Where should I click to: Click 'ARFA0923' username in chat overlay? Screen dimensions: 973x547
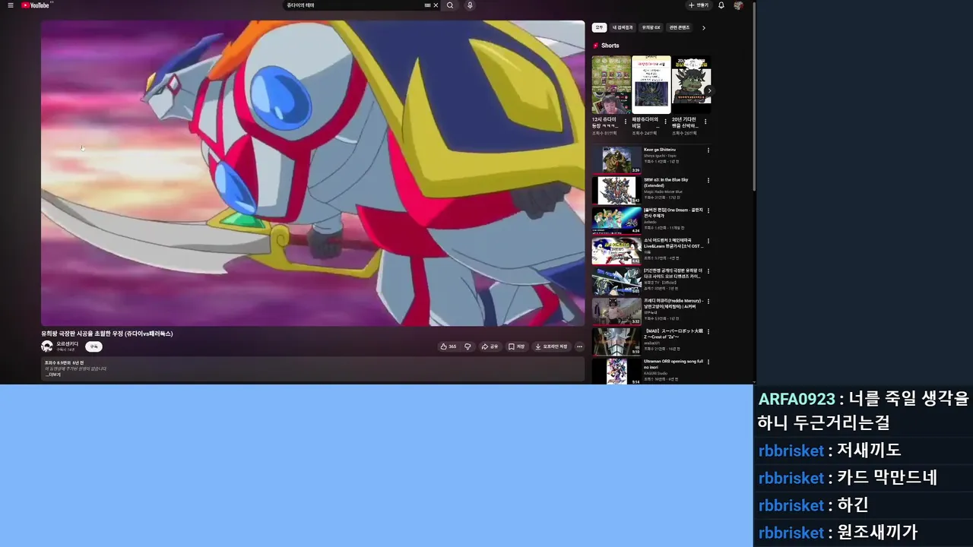(x=798, y=400)
